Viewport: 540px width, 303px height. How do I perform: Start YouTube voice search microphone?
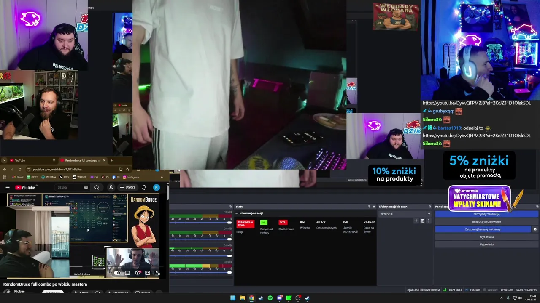[x=111, y=187]
